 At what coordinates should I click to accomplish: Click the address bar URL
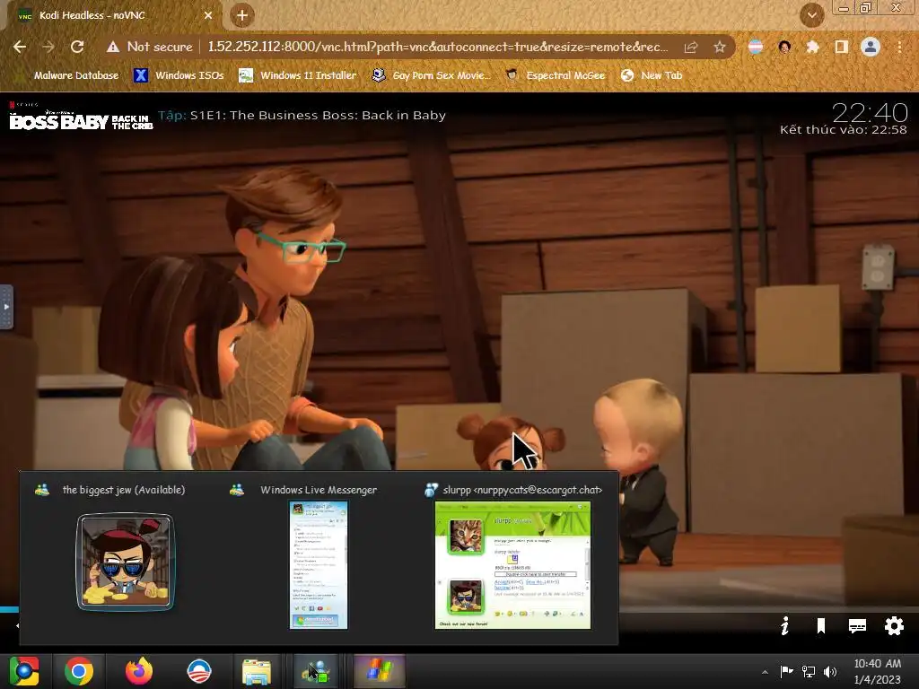438,47
